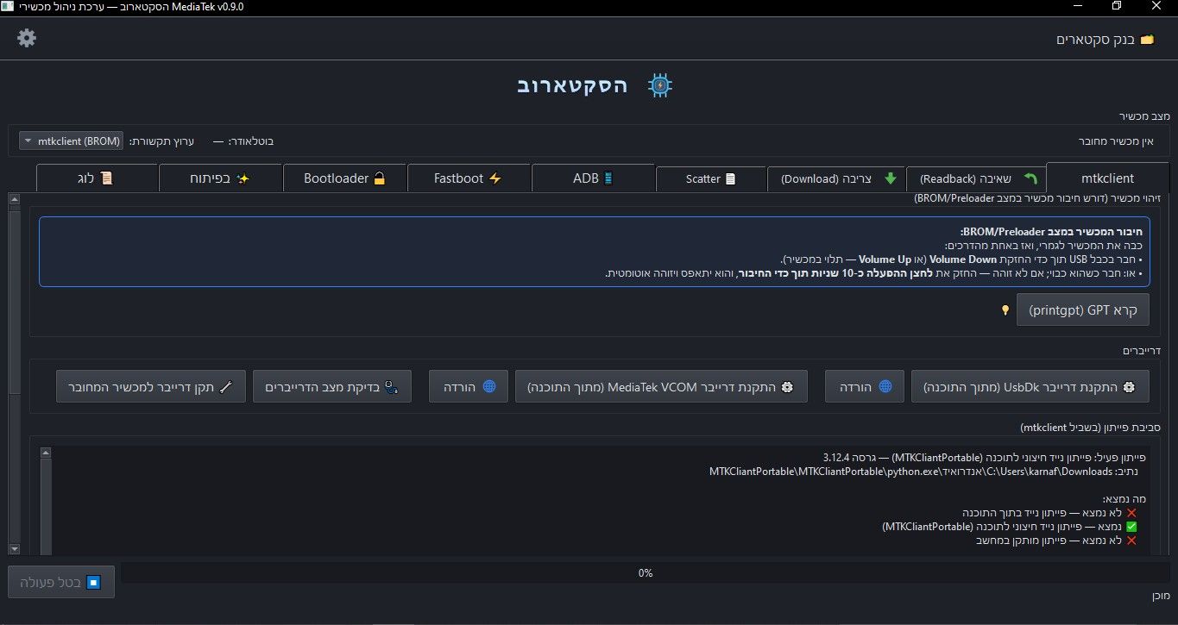This screenshot has height=625, width=1178.
Task: Run בדיקת מצב הדרייברים
Action: [x=332, y=387]
